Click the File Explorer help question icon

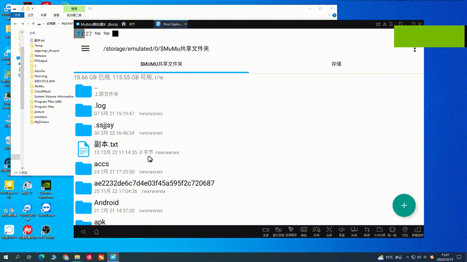click(x=334, y=15)
